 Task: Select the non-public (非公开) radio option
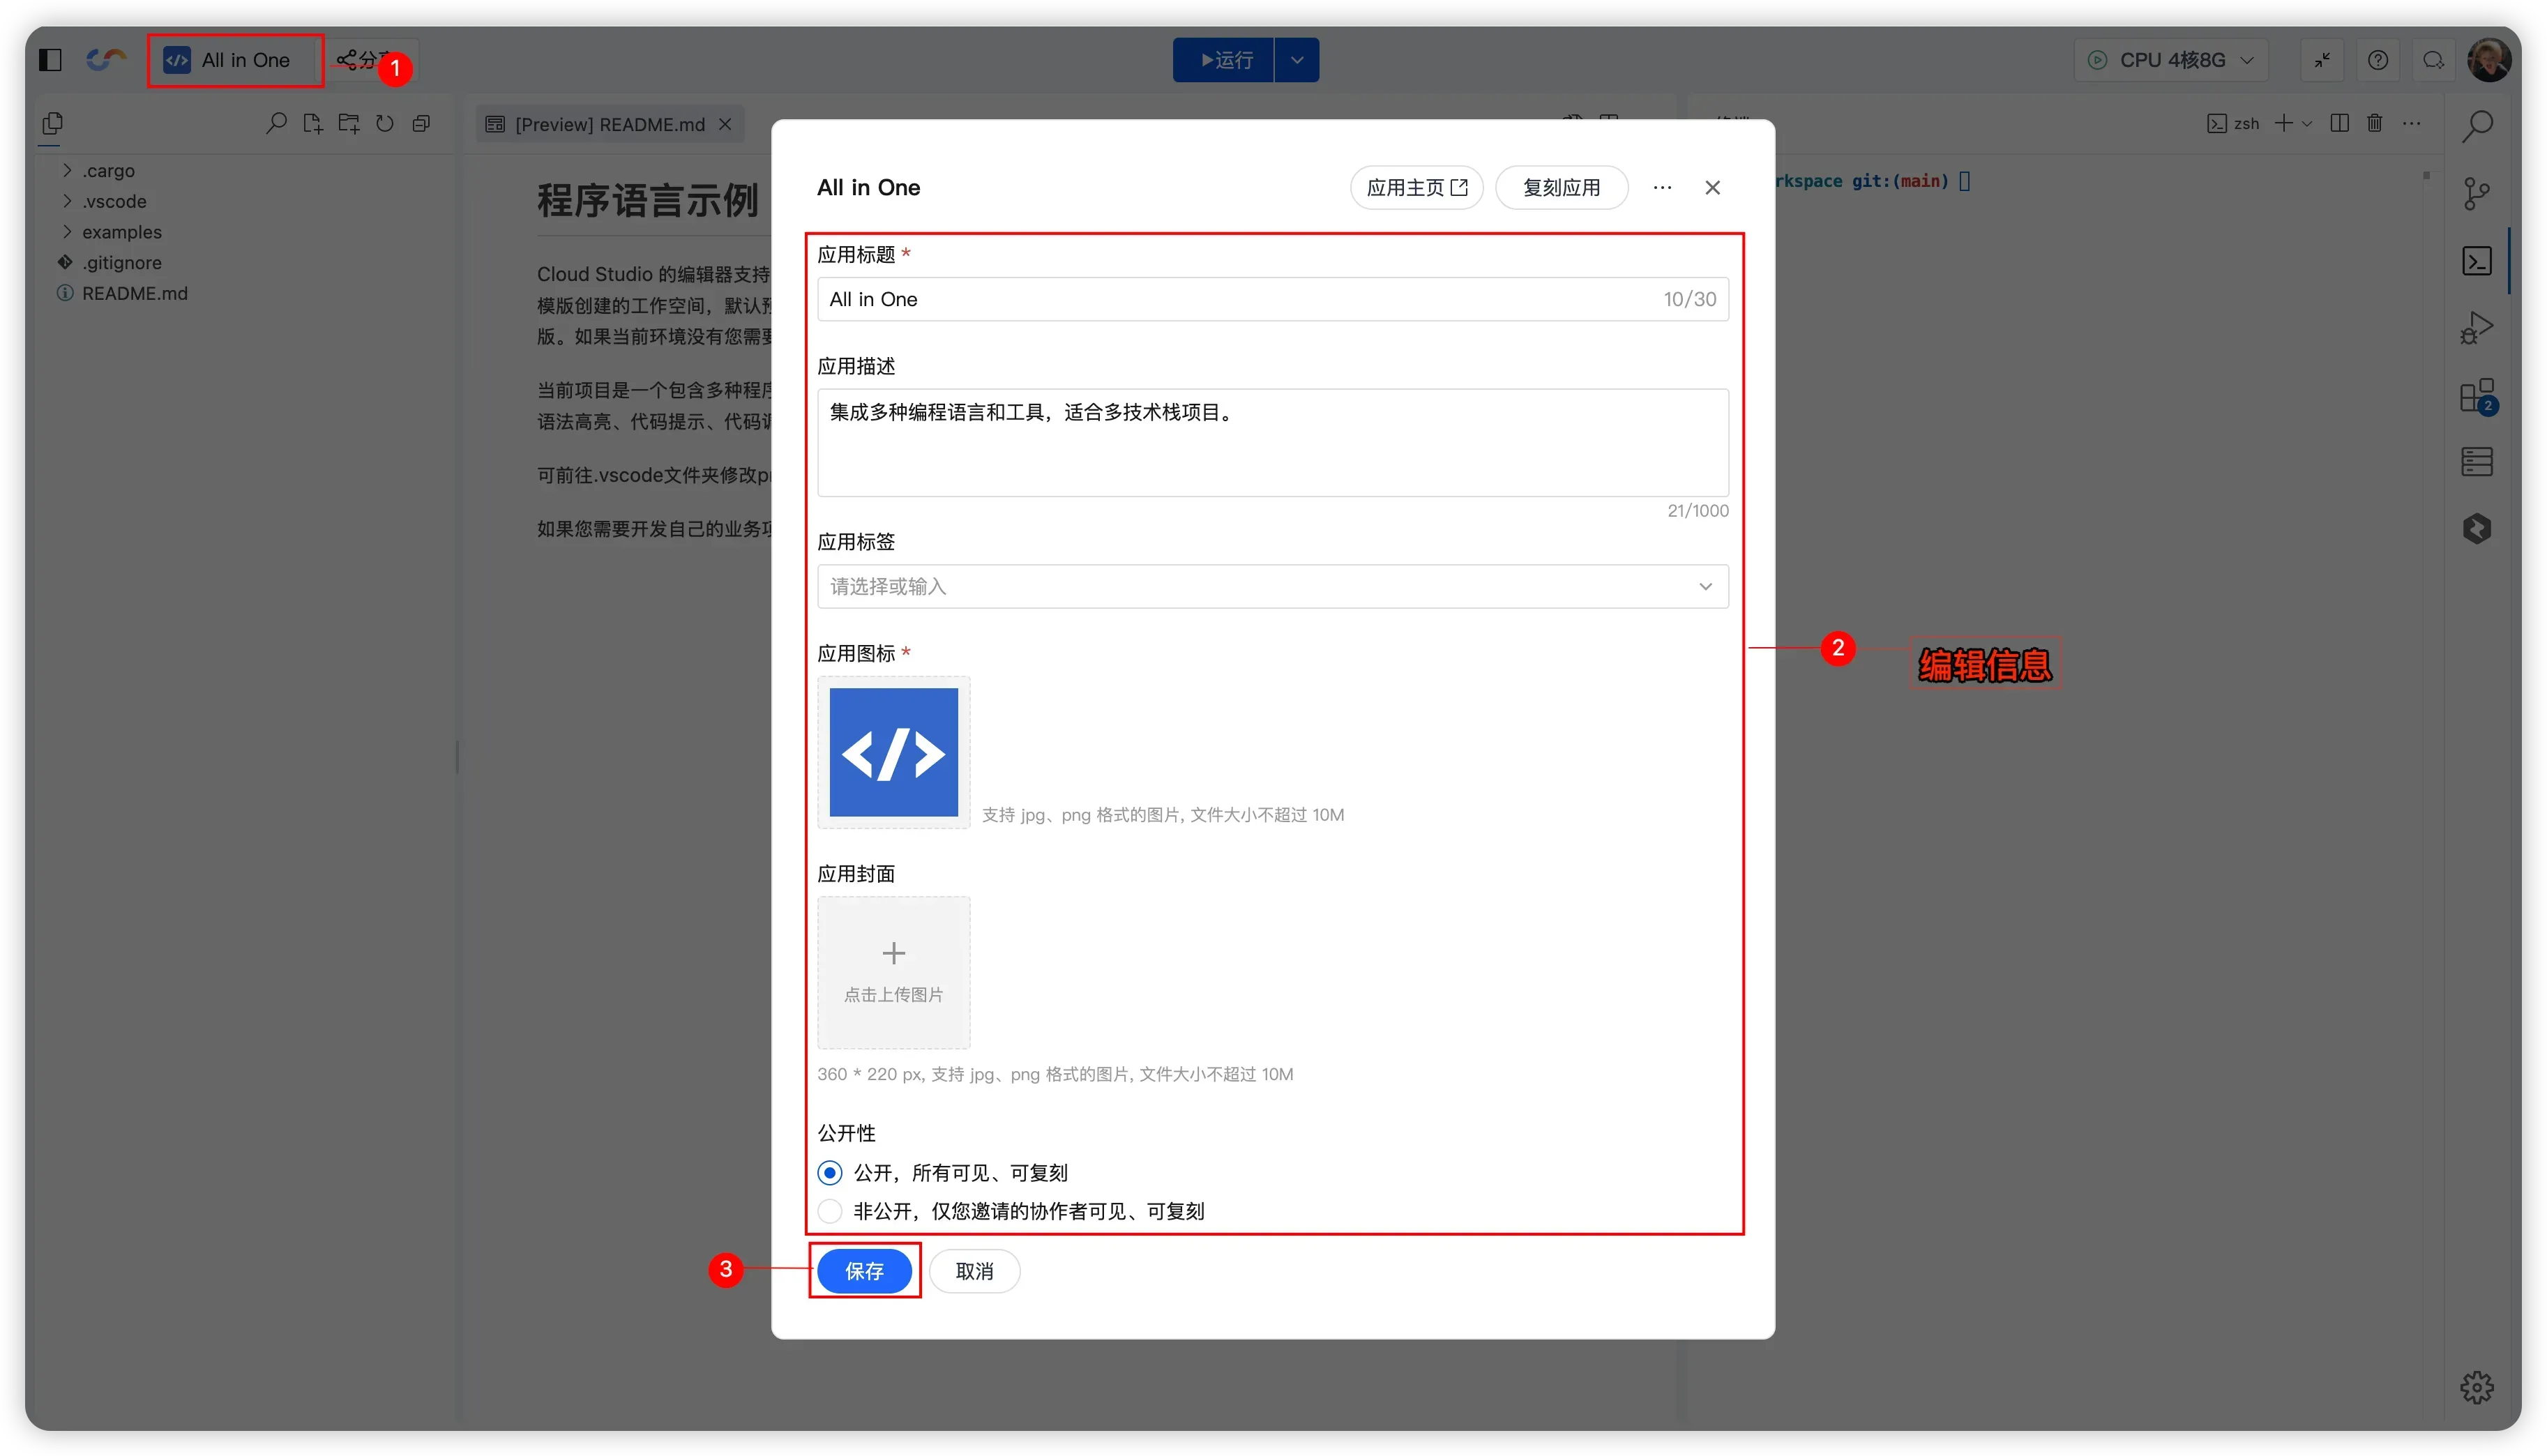pos(830,1211)
